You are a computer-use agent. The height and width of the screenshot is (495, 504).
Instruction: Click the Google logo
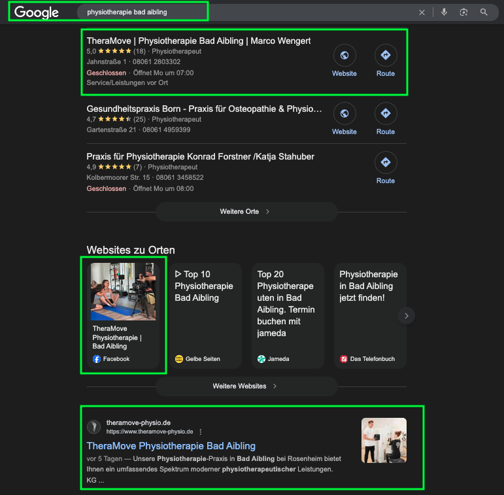pos(37,12)
